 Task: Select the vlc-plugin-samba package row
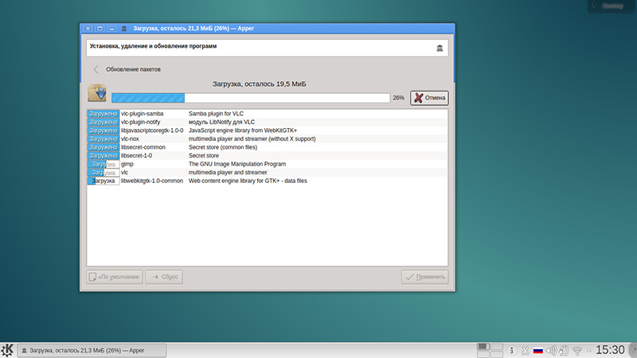[267, 114]
